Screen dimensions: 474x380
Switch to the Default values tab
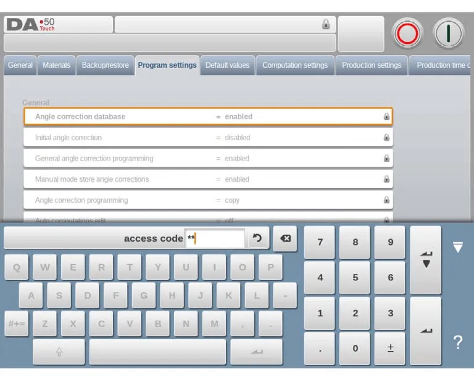click(x=227, y=65)
